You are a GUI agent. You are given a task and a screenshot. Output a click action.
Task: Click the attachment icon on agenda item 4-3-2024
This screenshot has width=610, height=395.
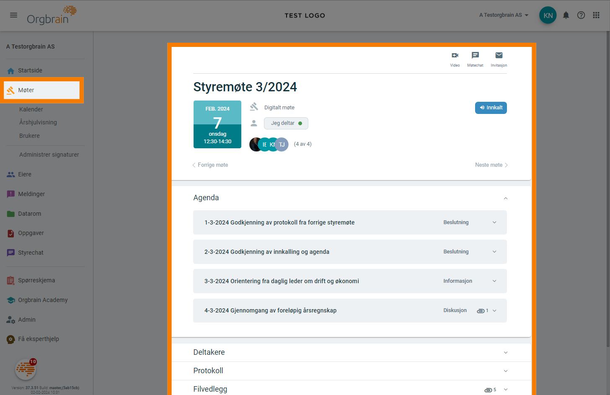point(481,311)
